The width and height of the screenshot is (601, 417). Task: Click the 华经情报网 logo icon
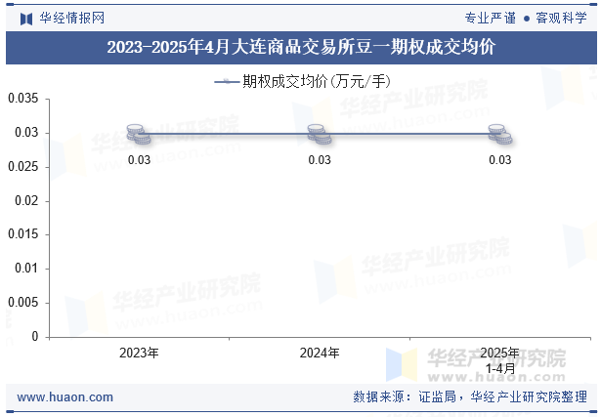(x=26, y=19)
